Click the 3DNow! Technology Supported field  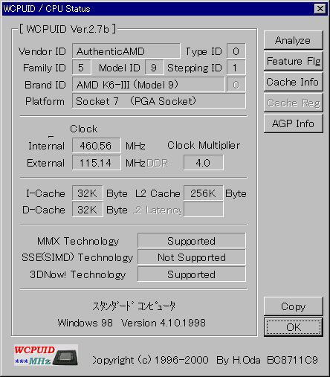(192, 274)
